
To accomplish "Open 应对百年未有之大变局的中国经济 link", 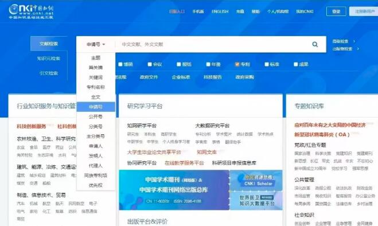I will point(330,125).
